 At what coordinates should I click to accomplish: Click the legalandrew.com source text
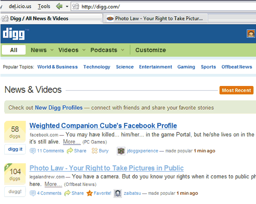click(x=47, y=177)
